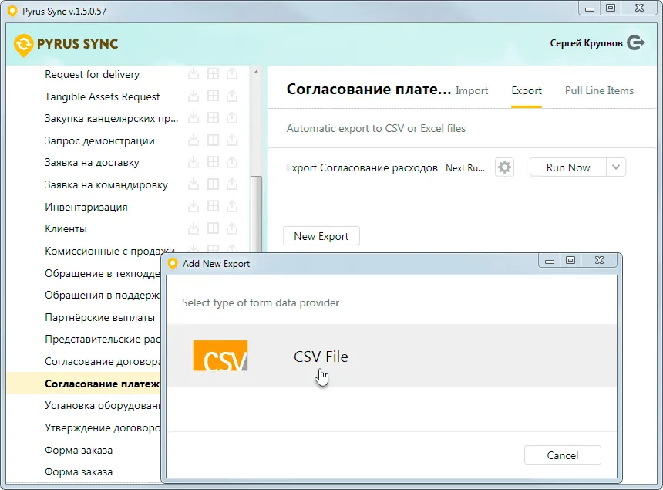The image size is (663, 490).
Task: Click the export icon for Закупка канцелярских пр...
Action: click(232, 118)
